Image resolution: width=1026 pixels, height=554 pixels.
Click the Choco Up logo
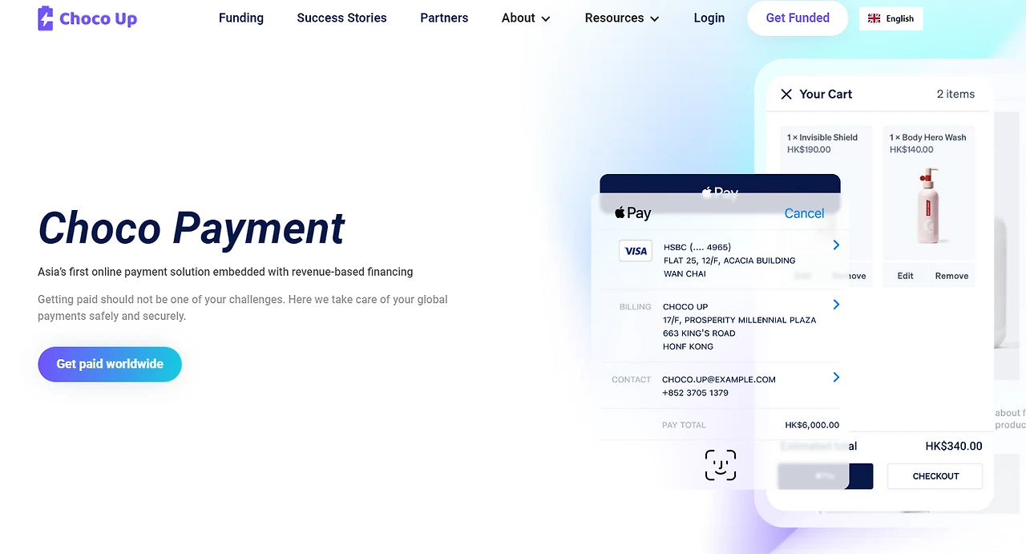pyautogui.click(x=87, y=18)
